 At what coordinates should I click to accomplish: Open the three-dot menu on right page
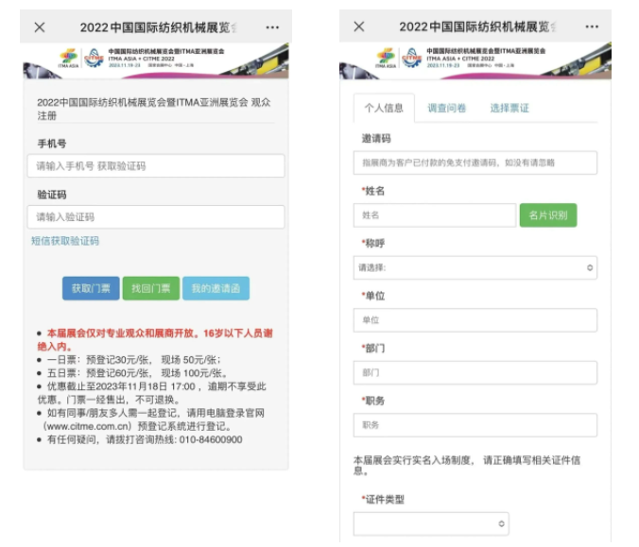click(592, 26)
